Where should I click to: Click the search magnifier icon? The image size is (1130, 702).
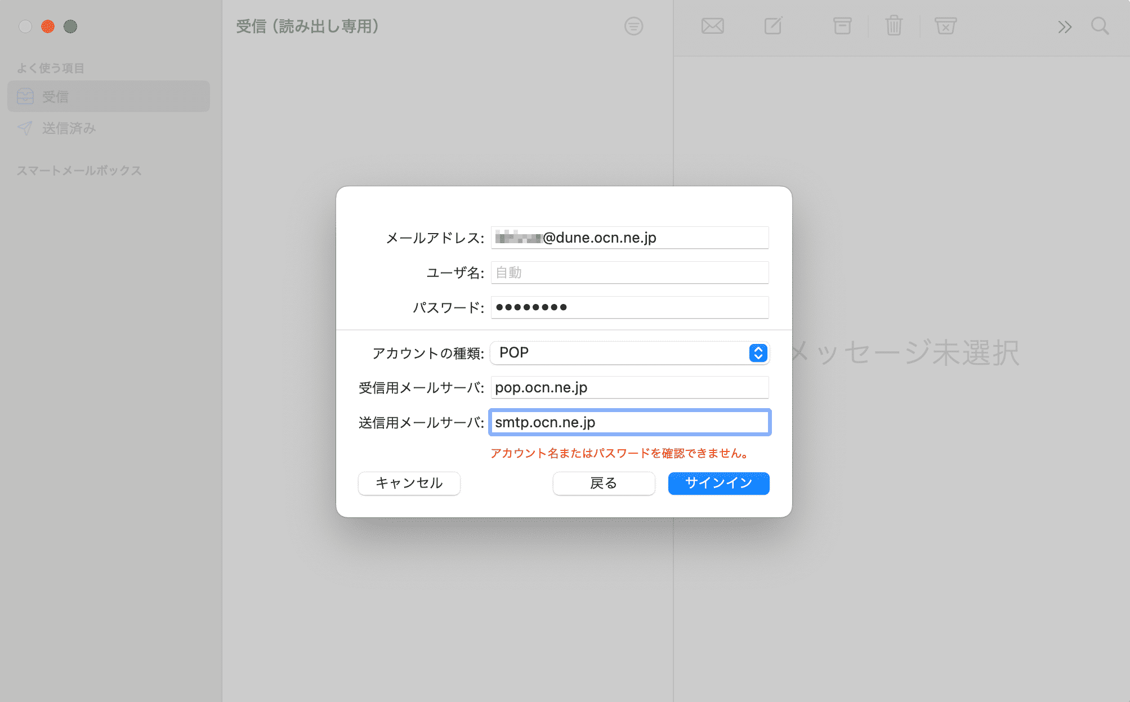1100,26
